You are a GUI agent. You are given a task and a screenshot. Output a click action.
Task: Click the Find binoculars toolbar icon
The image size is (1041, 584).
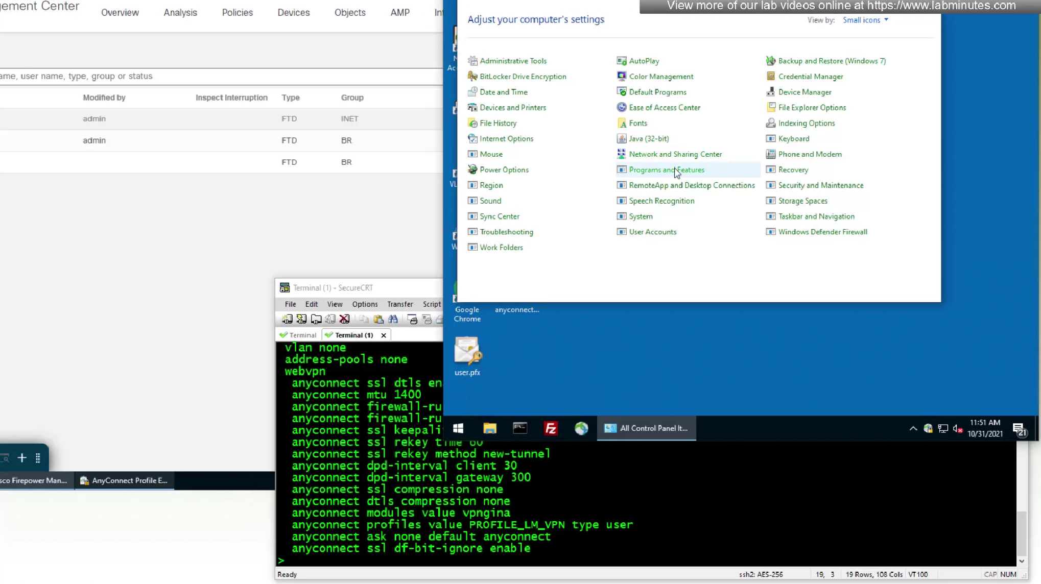pyautogui.click(x=393, y=320)
